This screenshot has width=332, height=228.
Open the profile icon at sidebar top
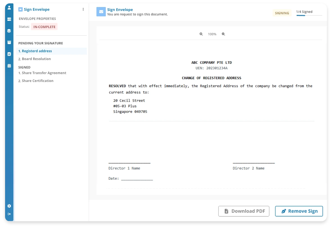pos(9,8)
